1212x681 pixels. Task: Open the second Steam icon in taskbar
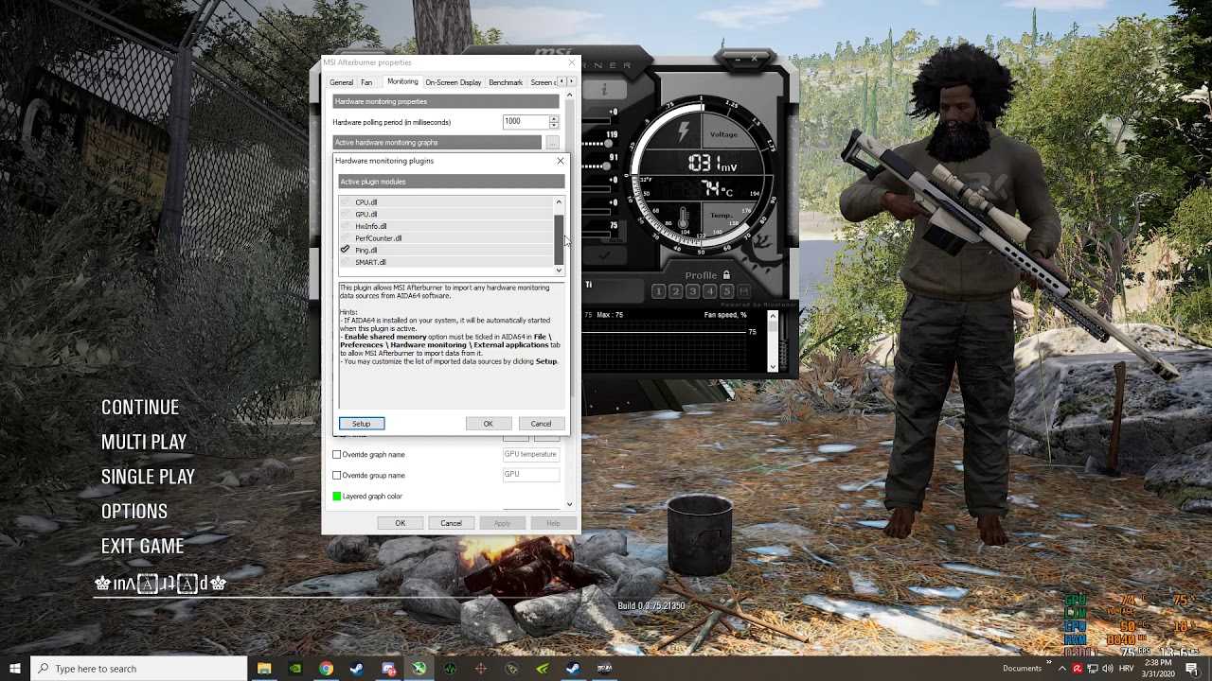(x=573, y=669)
